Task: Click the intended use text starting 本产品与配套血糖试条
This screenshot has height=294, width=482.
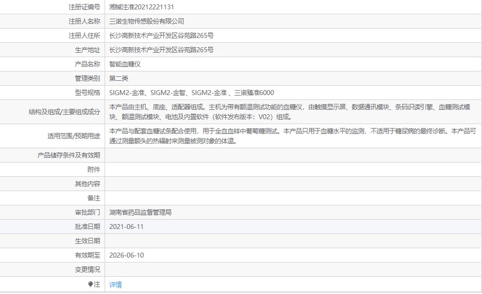Action: [293, 136]
